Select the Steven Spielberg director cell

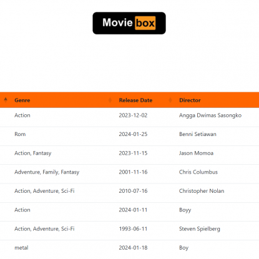point(200,229)
